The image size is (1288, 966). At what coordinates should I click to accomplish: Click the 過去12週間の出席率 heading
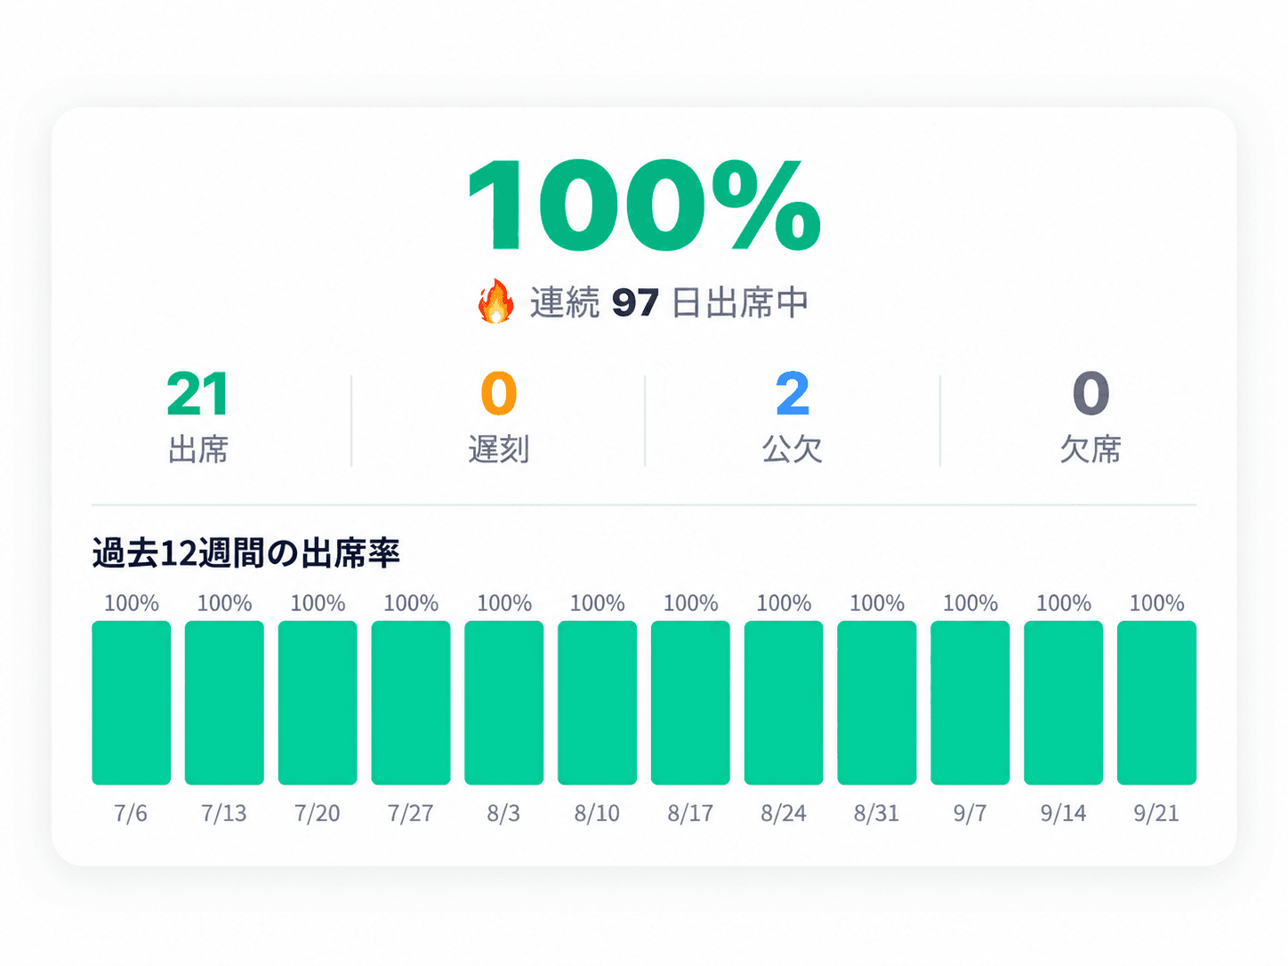click(246, 552)
